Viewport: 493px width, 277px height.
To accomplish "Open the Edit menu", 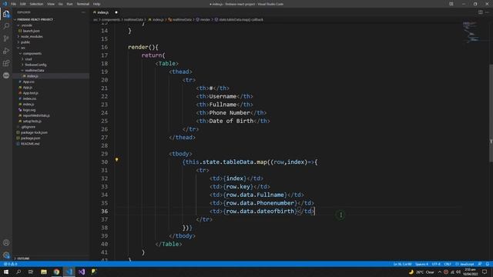I will [23, 4].
